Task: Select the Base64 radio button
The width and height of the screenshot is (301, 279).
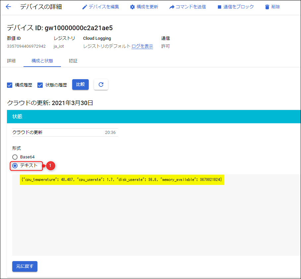Action: coord(15,157)
